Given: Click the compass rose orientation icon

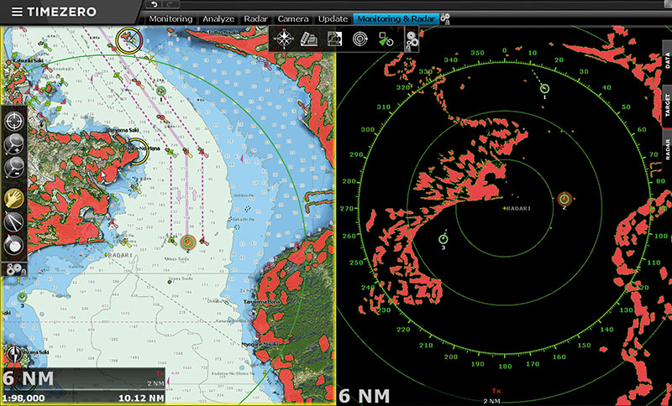Looking at the screenshot, I should pyautogui.click(x=284, y=39).
